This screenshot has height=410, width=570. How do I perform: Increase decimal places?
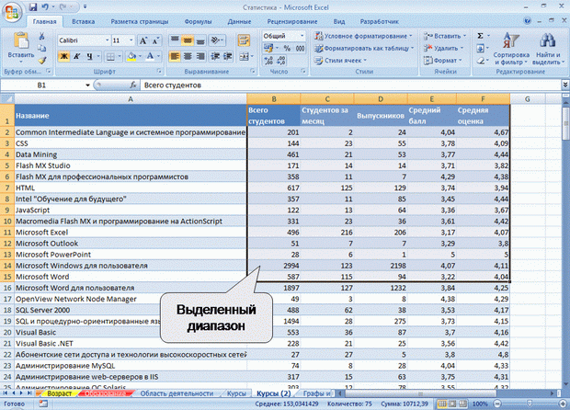pyautogui.click(x=268, y=61)
